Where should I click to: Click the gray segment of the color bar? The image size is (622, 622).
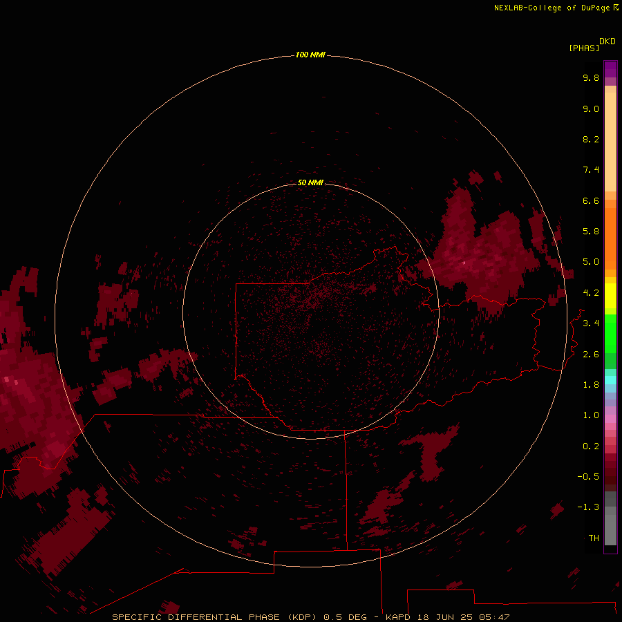[610, 520]
